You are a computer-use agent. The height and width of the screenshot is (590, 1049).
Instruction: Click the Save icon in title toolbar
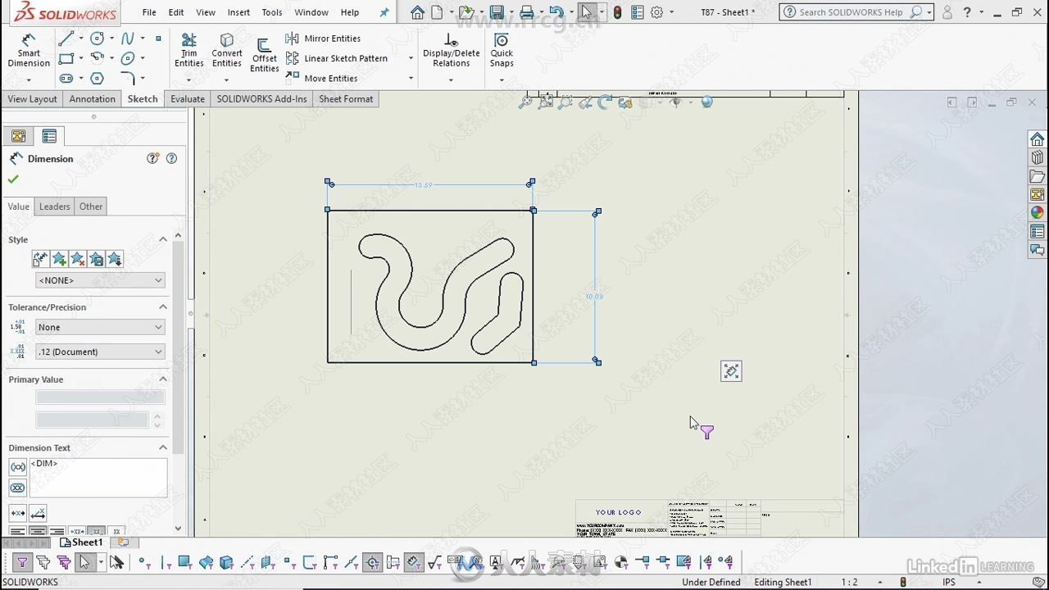click(497, 12)
